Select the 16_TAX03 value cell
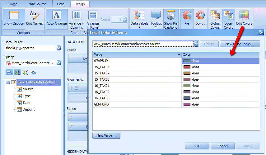The image size is (266, 155). pyautogui.click(x=137, y=98)
